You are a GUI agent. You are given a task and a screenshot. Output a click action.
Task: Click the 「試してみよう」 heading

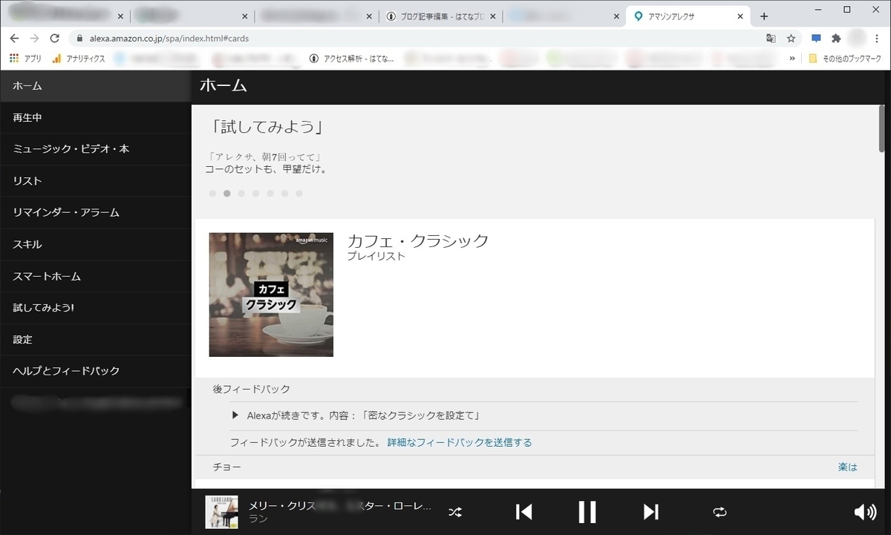point(267,128)
